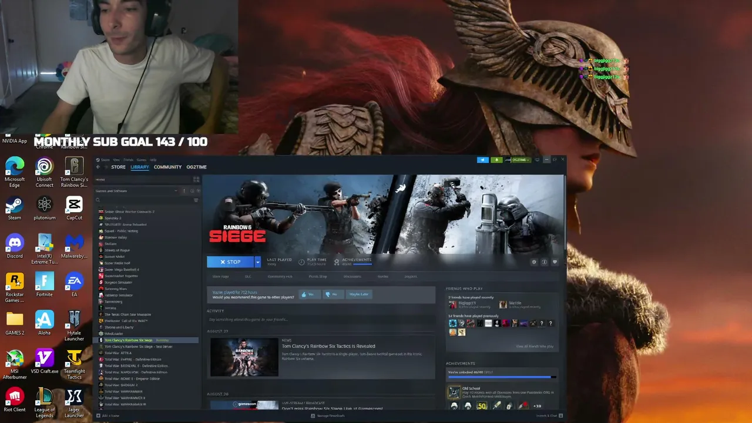Launch Intel Extreme Tuning shortcut
The image size is (752, 423).
[44, 249]
